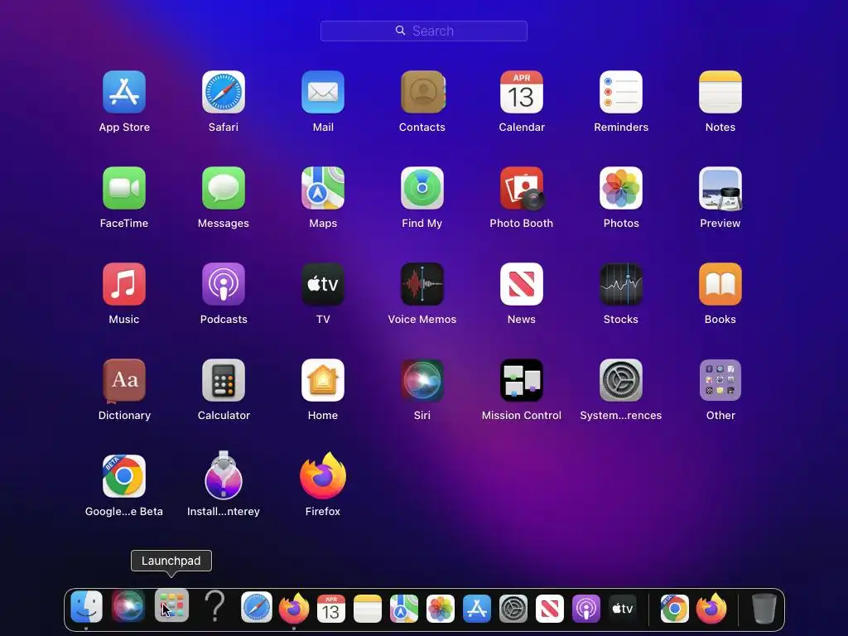
Task: Click Siri icon in the Dock
Action: [x=128, y=606]
